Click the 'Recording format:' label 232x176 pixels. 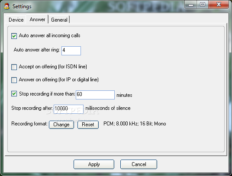pyautogui.click(x=29, y=124)
